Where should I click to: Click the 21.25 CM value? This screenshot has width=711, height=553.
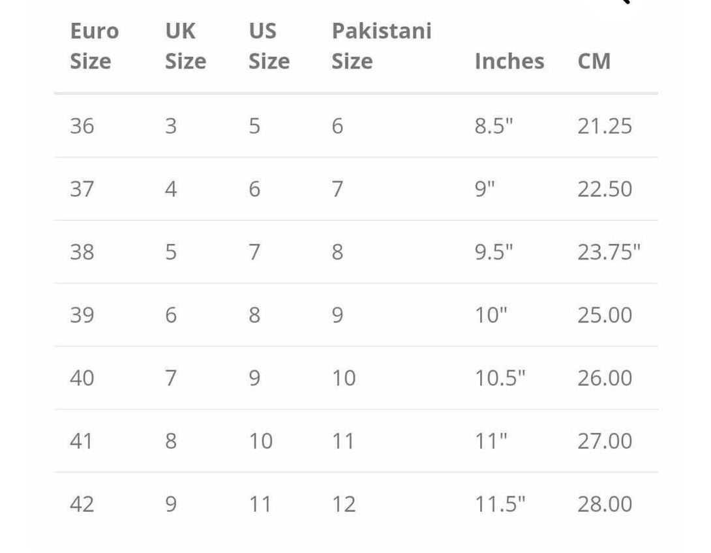pos(604,126)
